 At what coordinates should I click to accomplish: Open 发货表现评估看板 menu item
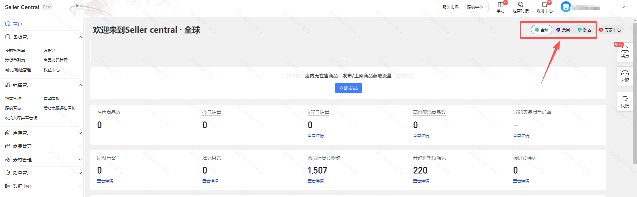pos(60,108)
